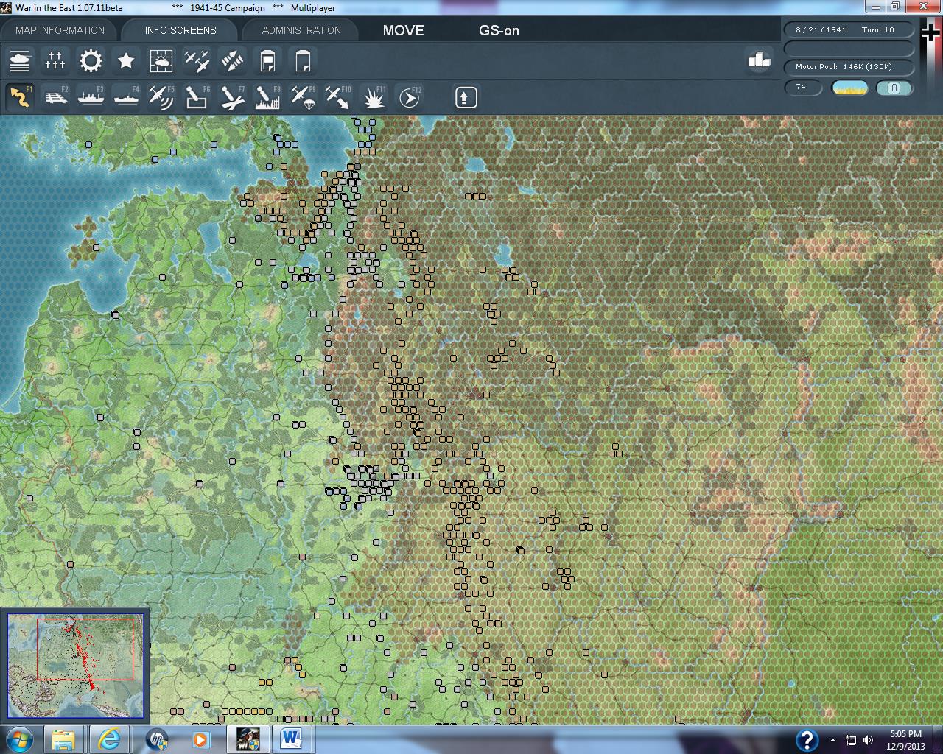Select the F9 air transport mode
943x754 pixels.
click(303, 97)
